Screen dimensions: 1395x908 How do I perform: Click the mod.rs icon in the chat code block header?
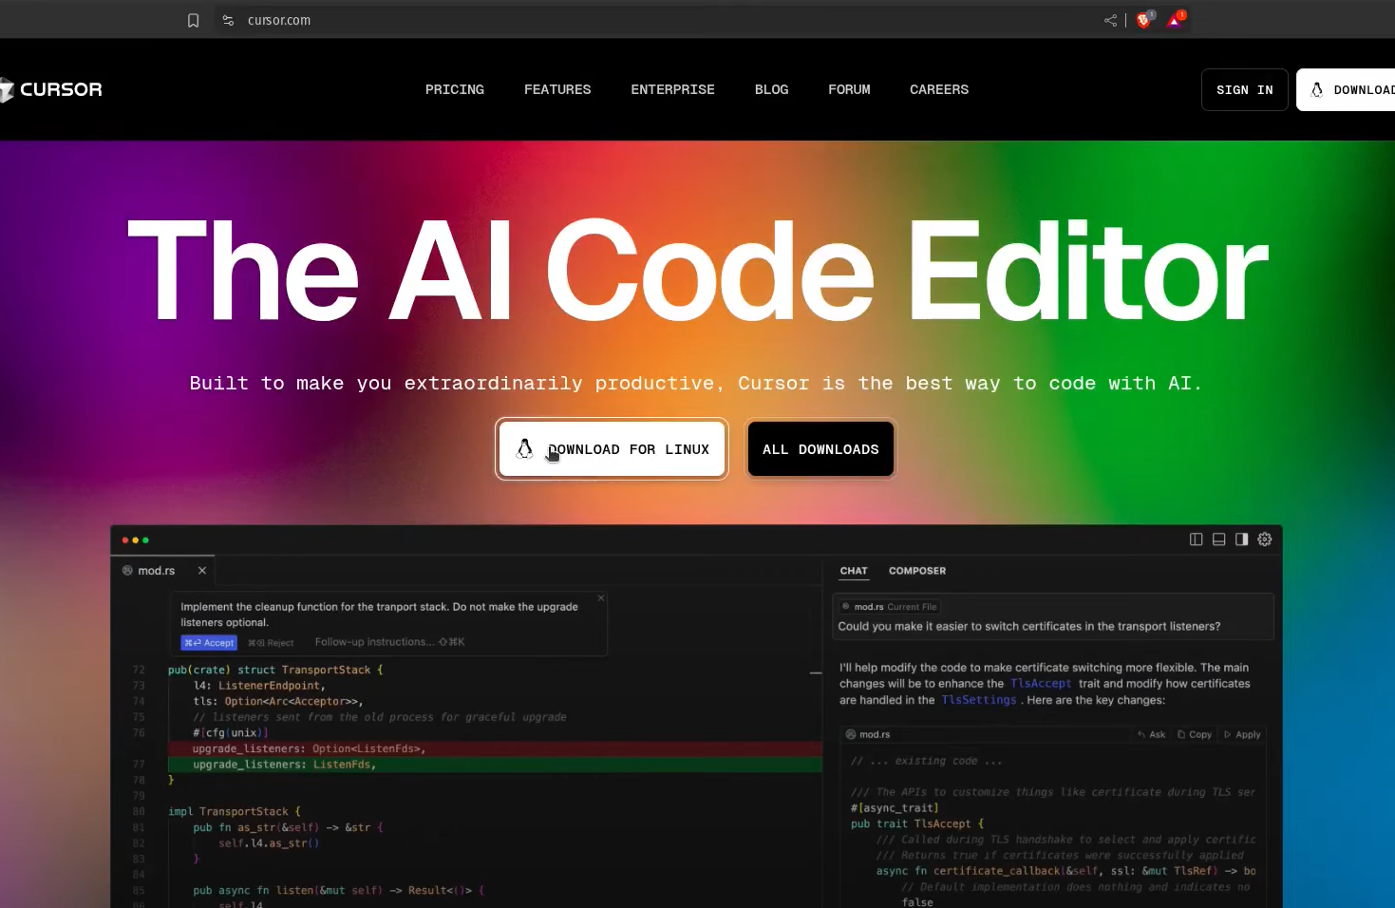tap(851, 734)
